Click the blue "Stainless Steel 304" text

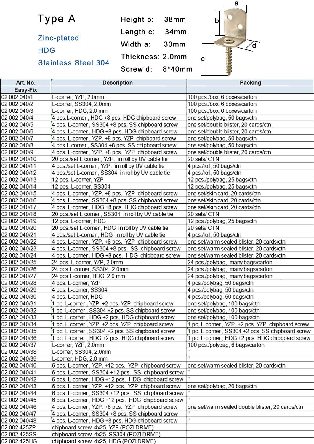(x=73, y=63)
